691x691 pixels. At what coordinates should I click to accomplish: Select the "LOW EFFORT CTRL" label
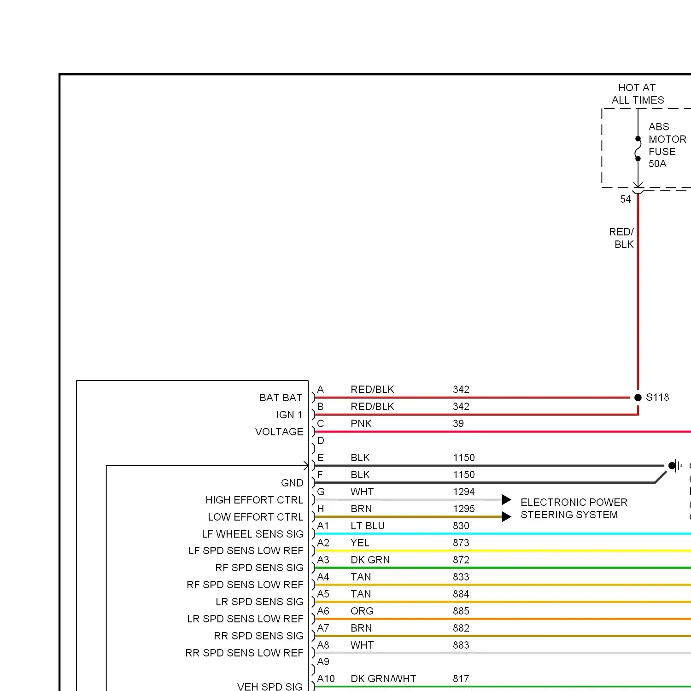coord(255,517)
